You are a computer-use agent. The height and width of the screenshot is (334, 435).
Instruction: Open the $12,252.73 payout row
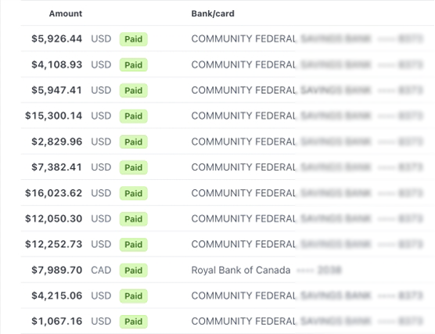(228, 244)
